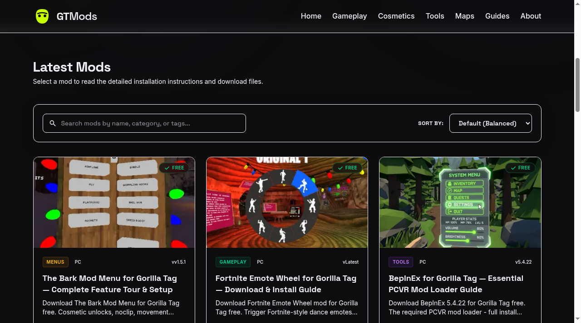
Task: Click PC label on BepInEx card
Action: (423, 262)
